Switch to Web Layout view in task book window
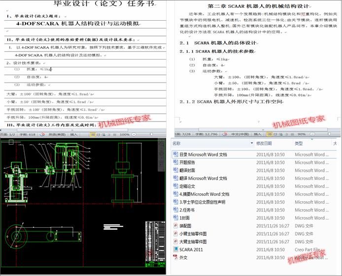Viewport: 342px width, 276px height. tap(103, 134)
